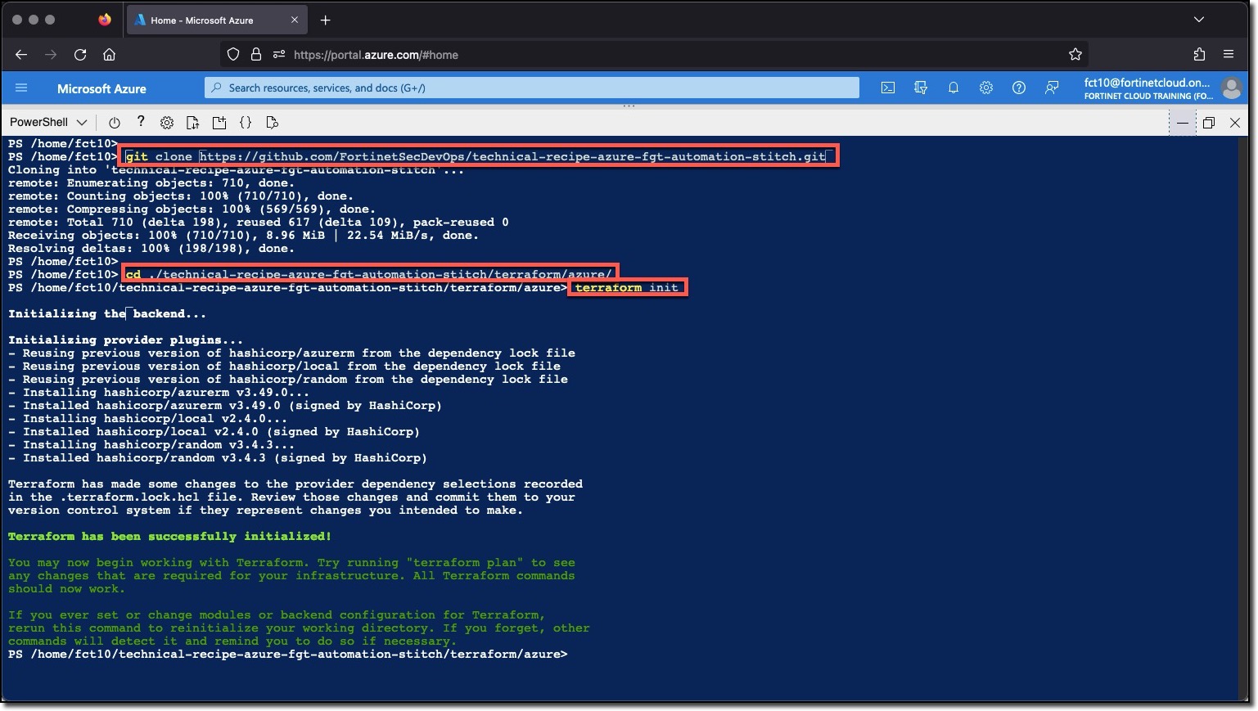The width and height of the screenshot is (1258, 711).
Task: Click the cd ./technical-recipe command line
Action: 369,274
